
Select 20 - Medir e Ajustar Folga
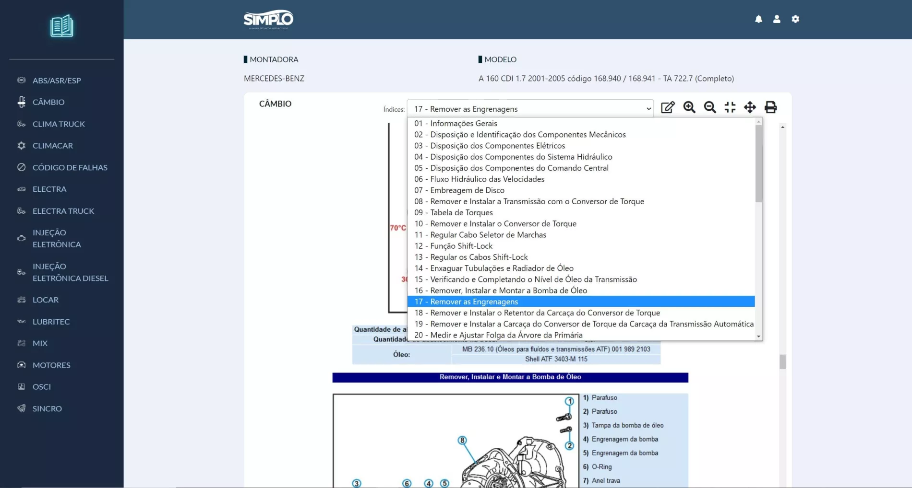tap(581, 335)
